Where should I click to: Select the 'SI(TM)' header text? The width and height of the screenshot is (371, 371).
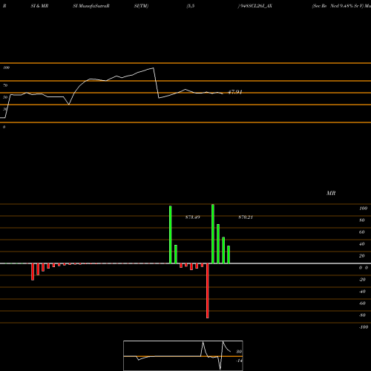coord(141,6)
